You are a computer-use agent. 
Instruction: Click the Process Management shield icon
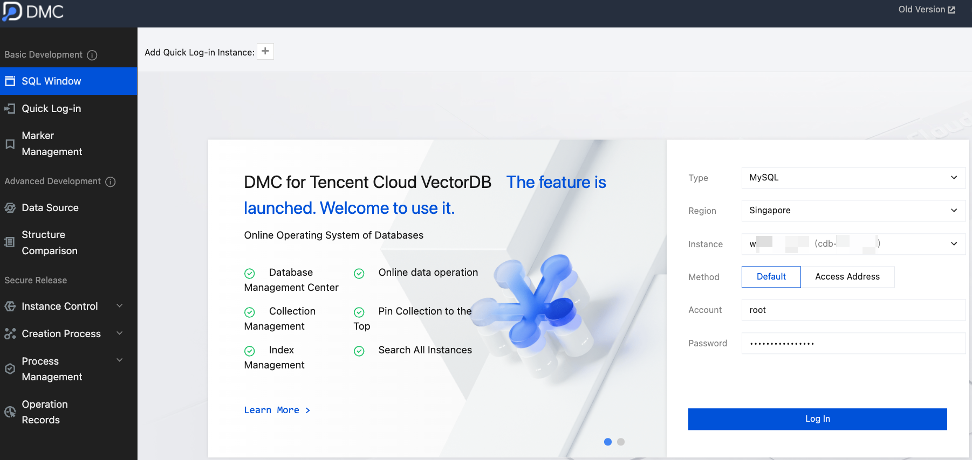click(x=10, y=369)
